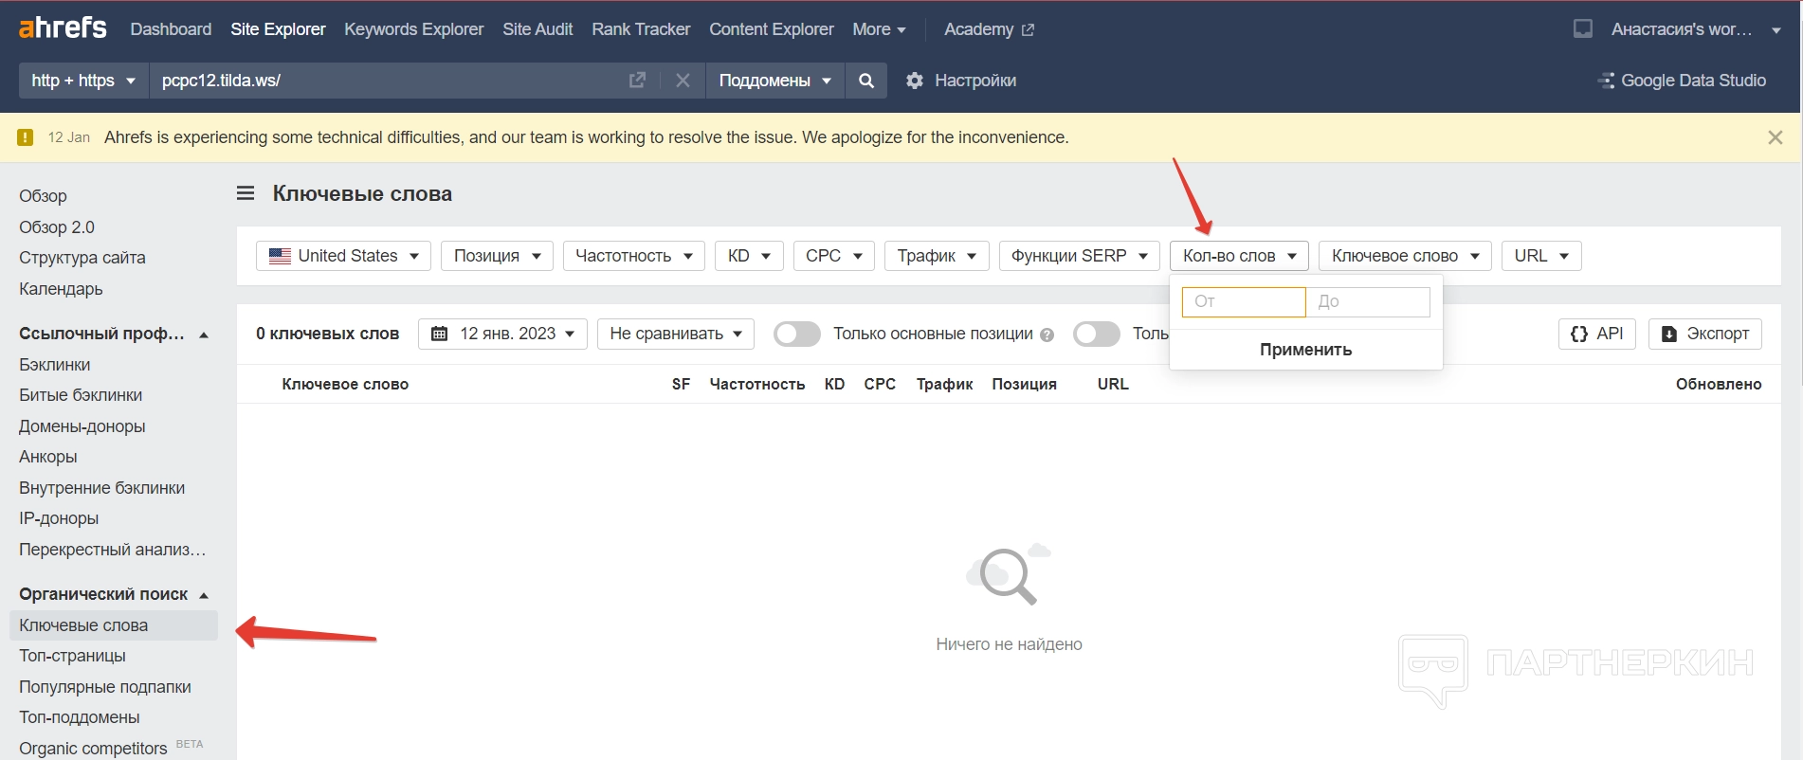Expand the Трафик filter

pyautogui.click(x=937, y=256)
